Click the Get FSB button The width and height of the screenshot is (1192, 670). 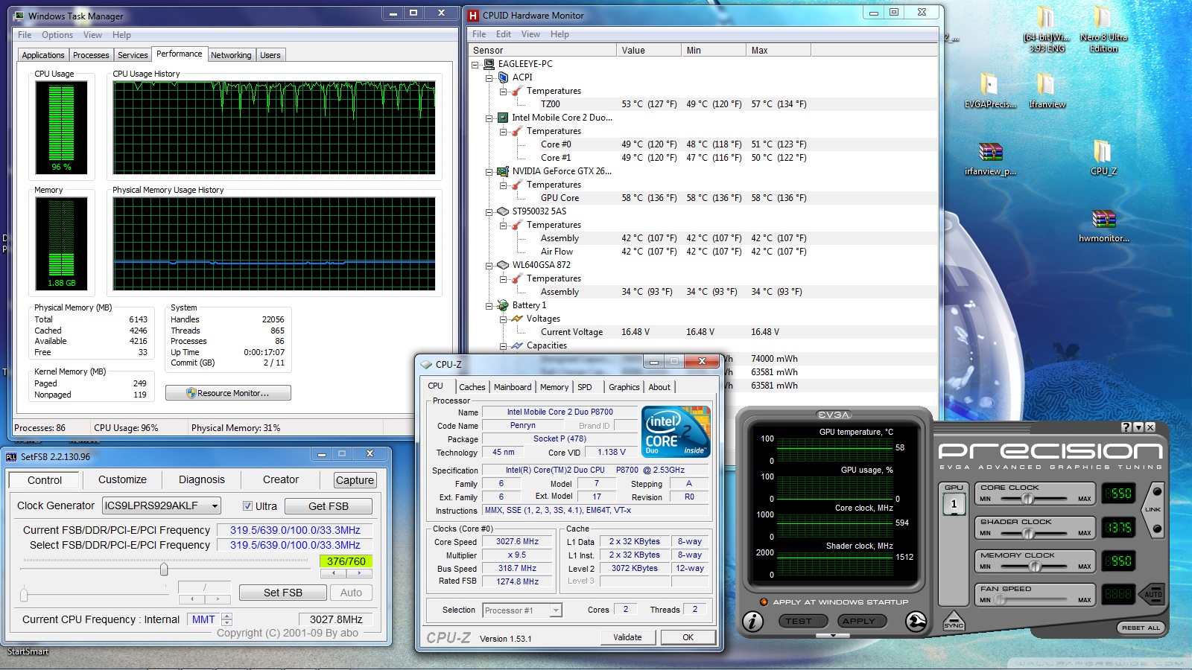tap(328, 506)
